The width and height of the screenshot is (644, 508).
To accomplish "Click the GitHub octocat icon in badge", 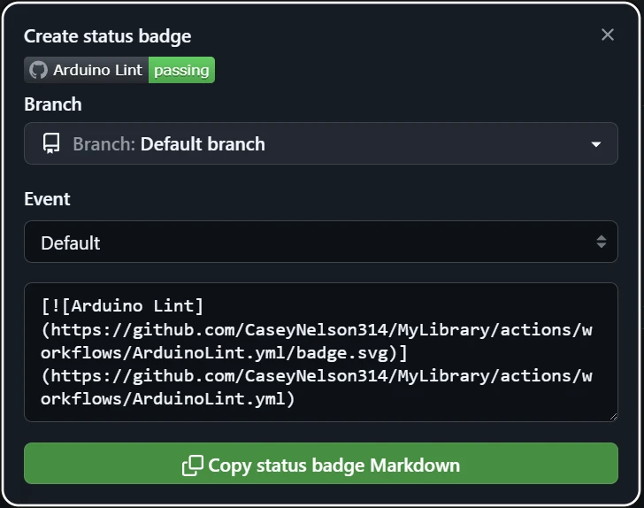I will coord(39,70).
